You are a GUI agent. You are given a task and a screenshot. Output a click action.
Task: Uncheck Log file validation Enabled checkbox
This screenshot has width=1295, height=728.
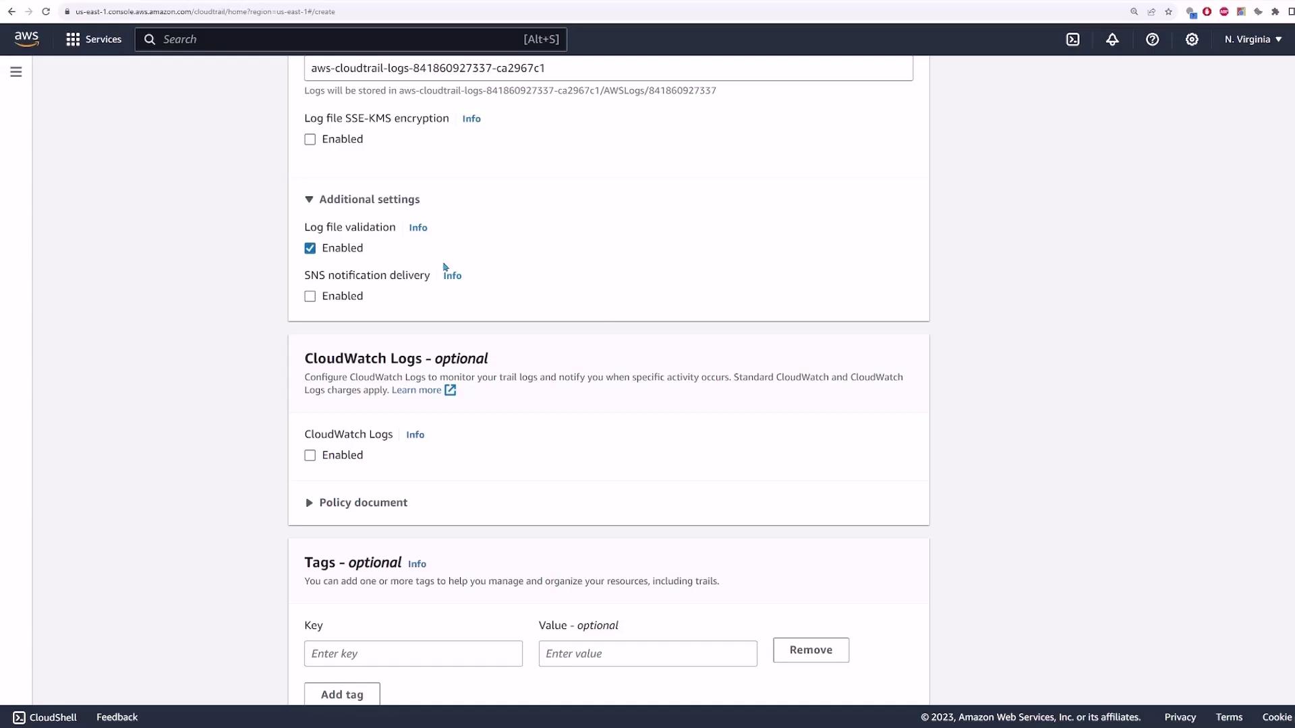310,249
